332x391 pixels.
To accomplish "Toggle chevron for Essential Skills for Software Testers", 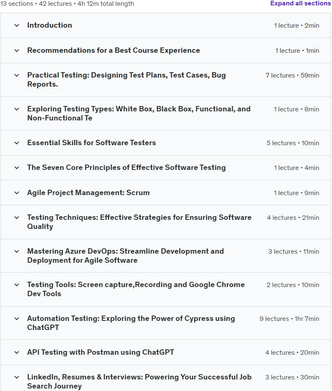I will pos(17,143).
